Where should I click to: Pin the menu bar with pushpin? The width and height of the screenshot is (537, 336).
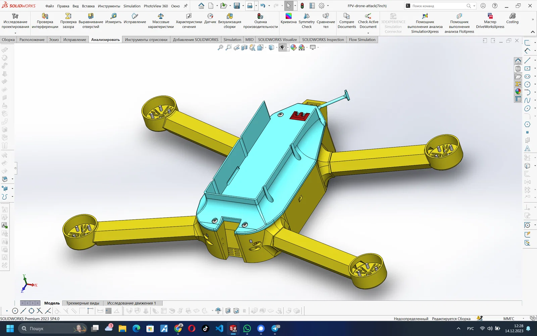(186, 6)
